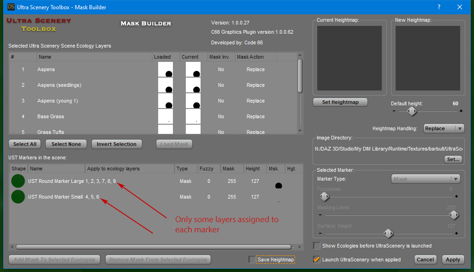Select the Aspens ecology layer row
Screen dimensions: 474x272
coord(153,69)
